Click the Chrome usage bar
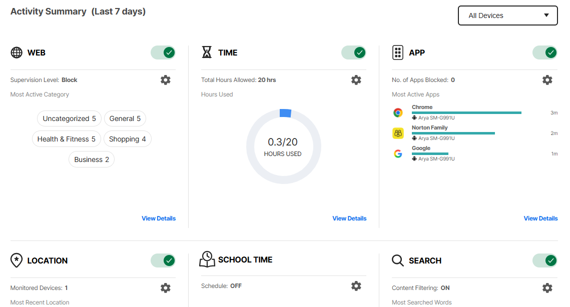The width and height of the screenshot is (570, 307). [466, 113]
